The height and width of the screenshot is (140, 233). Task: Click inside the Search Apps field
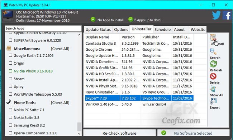click(x=43, y=29)
